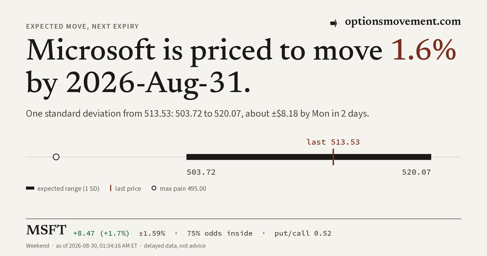Click the max pain legend circle icon

[x=154, y=189]
